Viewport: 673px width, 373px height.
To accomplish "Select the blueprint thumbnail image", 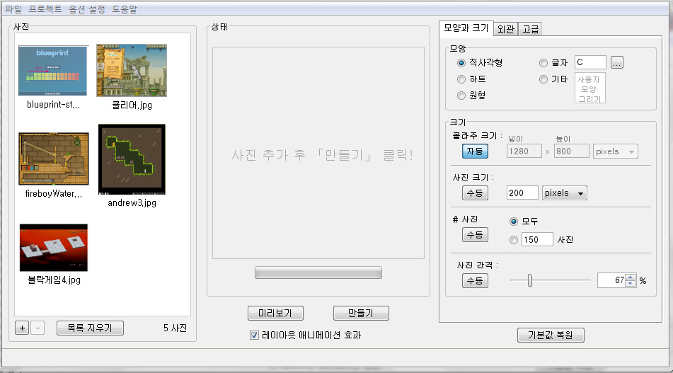I will point(54,71).
